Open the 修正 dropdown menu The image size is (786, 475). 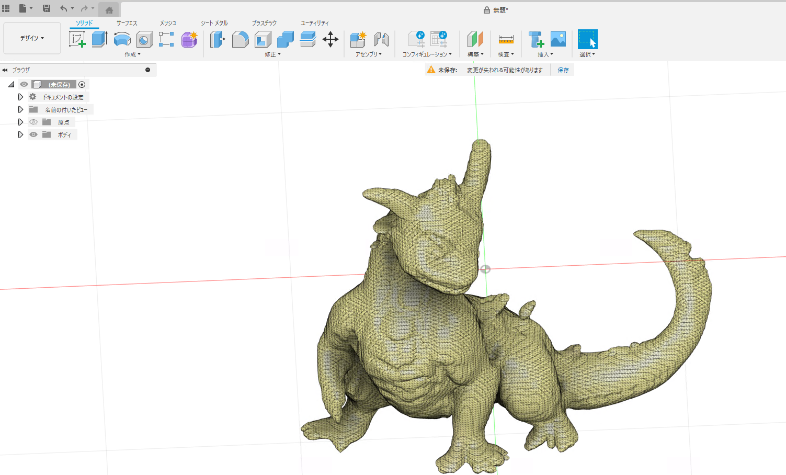coord(272,54)
